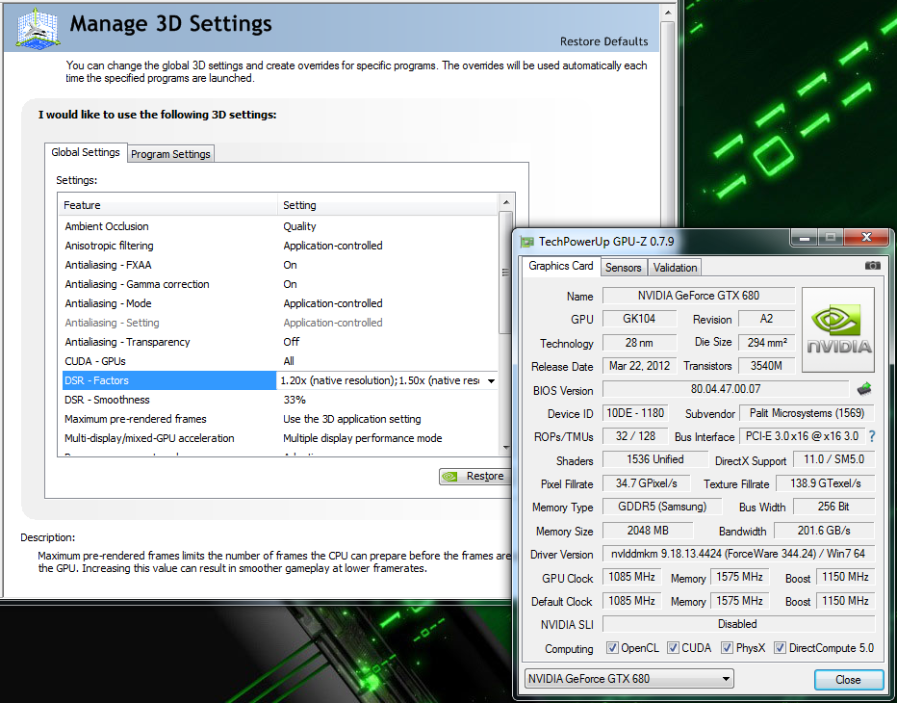Minimize the GPU-Z window
897x703 pixels.
pos(804,237)
